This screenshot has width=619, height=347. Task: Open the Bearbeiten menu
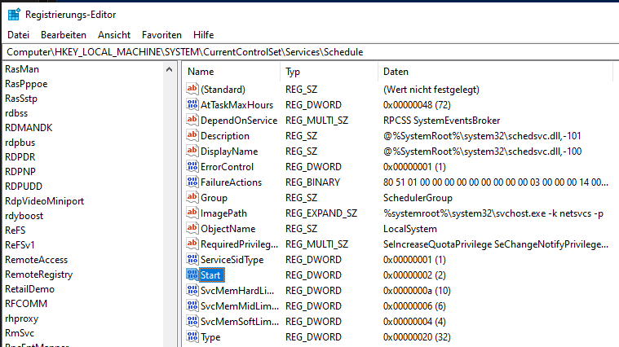(x=64, y=35)
